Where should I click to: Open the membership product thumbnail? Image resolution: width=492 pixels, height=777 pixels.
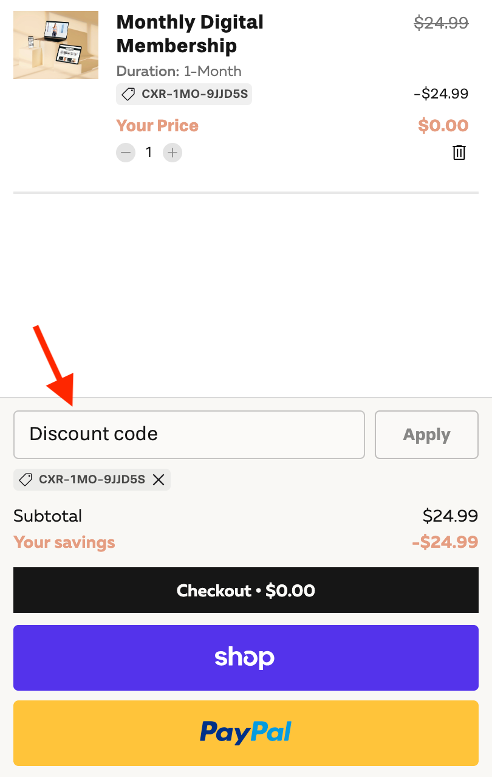tap(56, 45)
